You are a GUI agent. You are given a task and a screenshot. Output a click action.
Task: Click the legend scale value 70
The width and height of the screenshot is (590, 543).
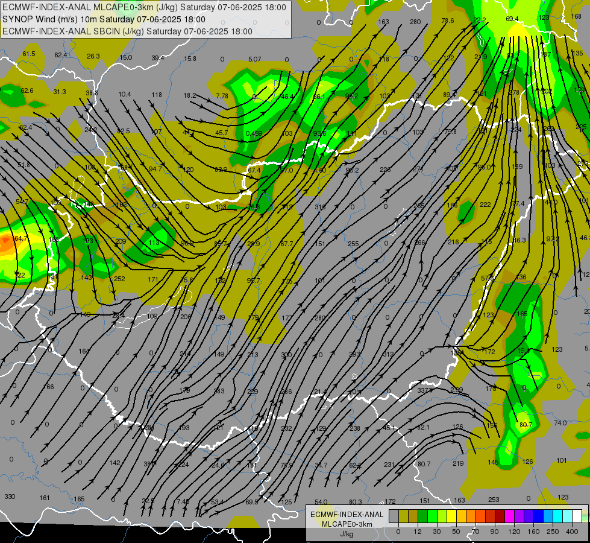tap(475, 532)
